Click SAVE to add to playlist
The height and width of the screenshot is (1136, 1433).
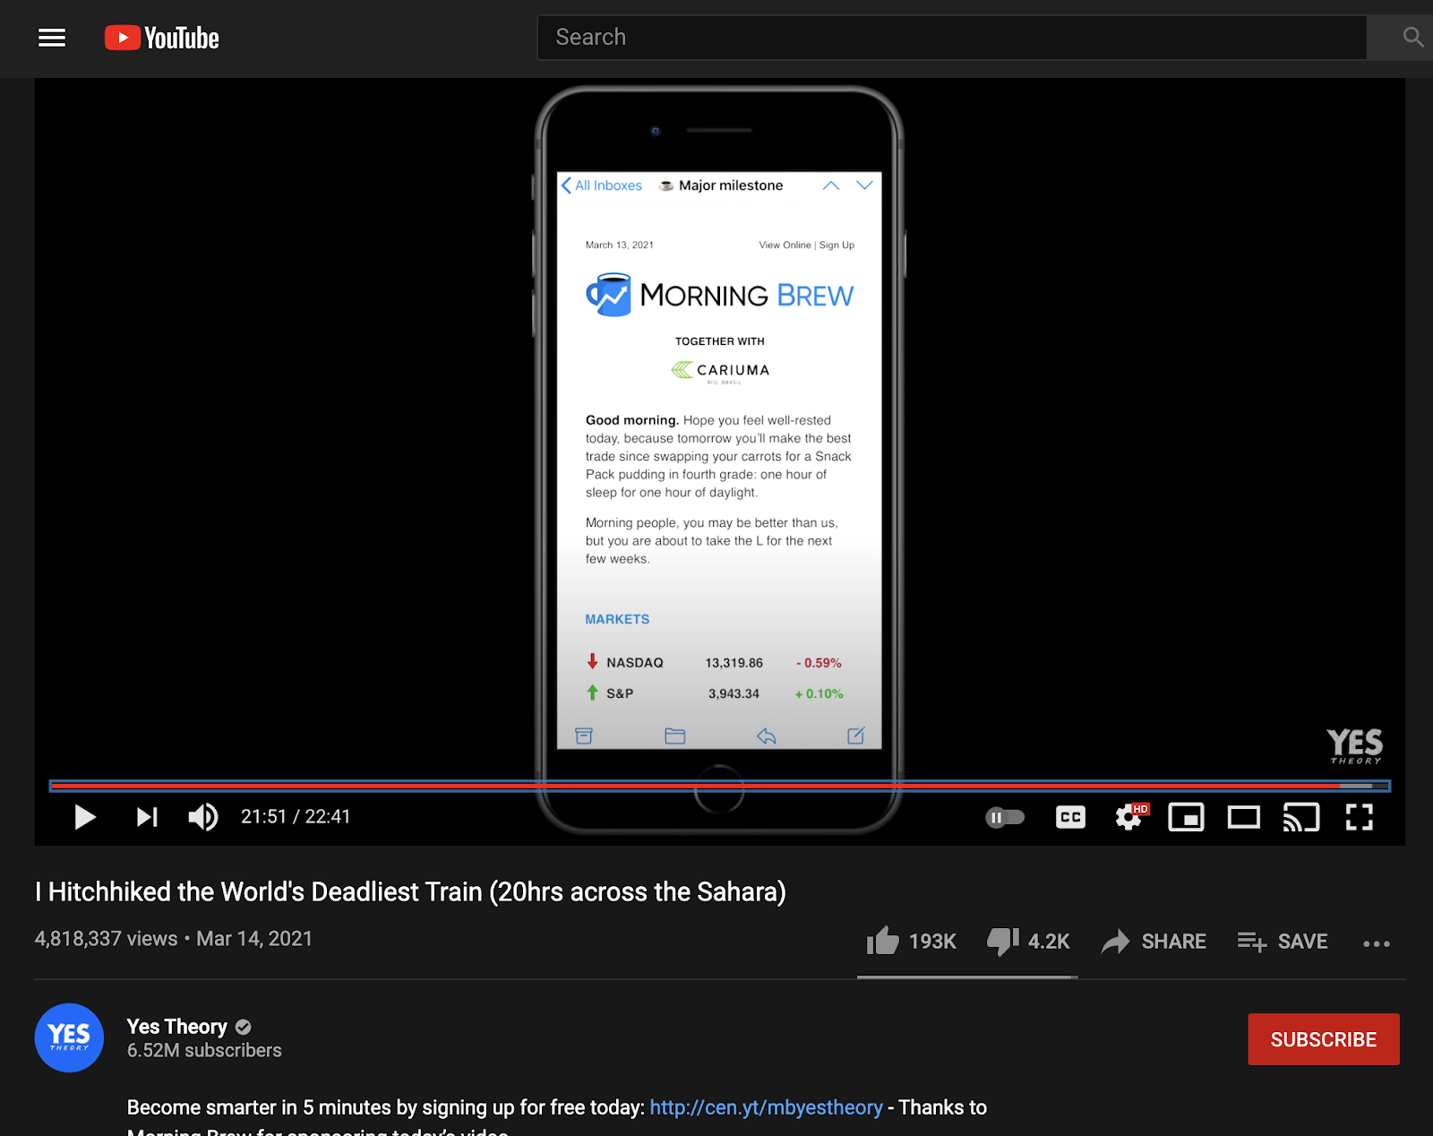pos(1283,942)
